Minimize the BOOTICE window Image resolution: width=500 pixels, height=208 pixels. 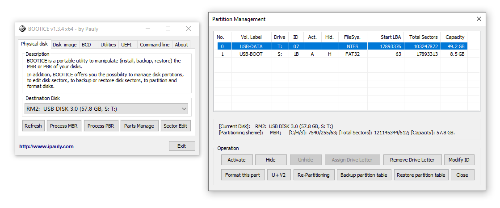(x=147, y=29)
